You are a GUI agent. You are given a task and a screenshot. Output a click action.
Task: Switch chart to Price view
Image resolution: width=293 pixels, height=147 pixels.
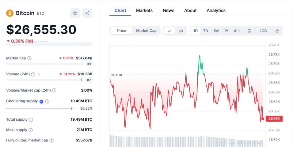[x=122, y=31]
